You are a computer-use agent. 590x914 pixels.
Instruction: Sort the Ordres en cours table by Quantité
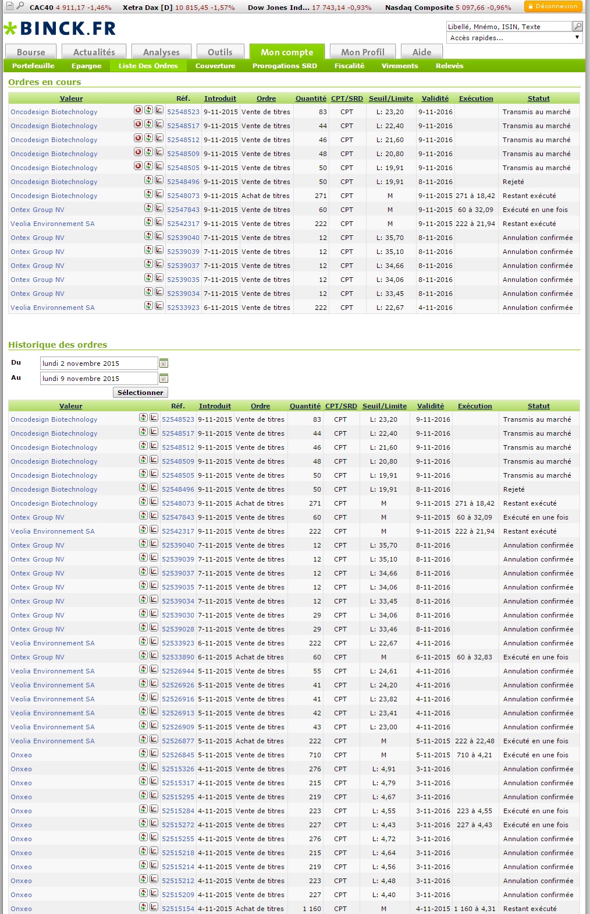[311, 98]
